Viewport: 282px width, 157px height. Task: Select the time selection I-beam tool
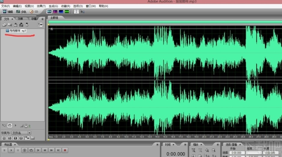point(76,11)
